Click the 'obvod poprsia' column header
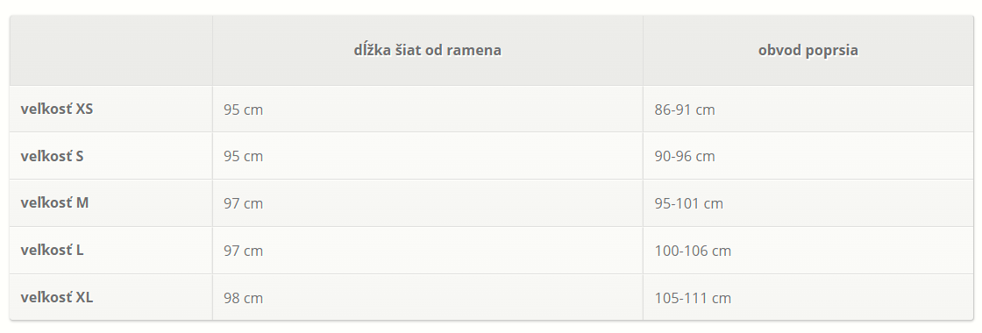Viewport: 982px width, 333px height. point(808,50)
